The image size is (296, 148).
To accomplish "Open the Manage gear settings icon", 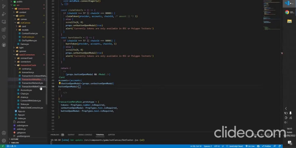I will [x=4, y=141].
